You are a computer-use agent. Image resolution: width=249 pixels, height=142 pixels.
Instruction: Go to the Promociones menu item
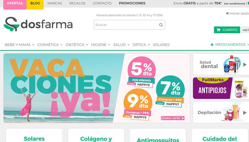click(x=132, y=3)
